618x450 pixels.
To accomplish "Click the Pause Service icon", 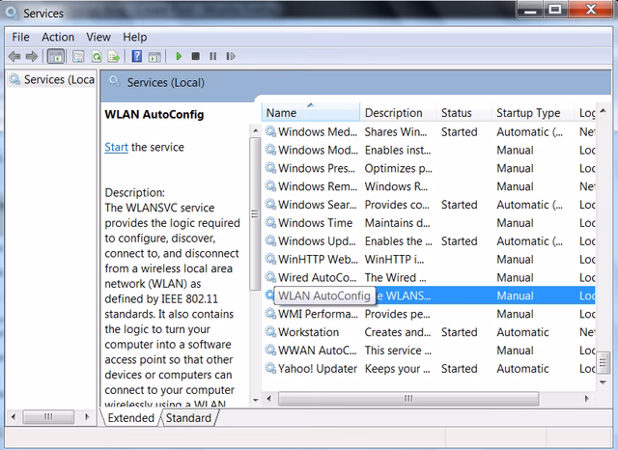I will tap(212, 56).
